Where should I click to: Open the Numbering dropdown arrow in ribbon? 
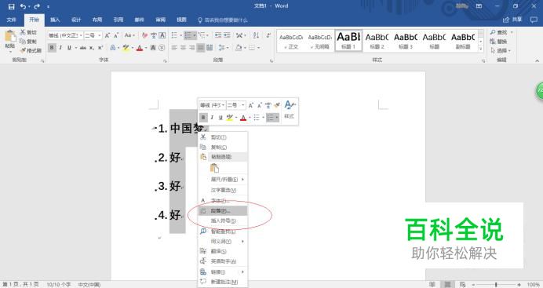click(x=195, y=35)
